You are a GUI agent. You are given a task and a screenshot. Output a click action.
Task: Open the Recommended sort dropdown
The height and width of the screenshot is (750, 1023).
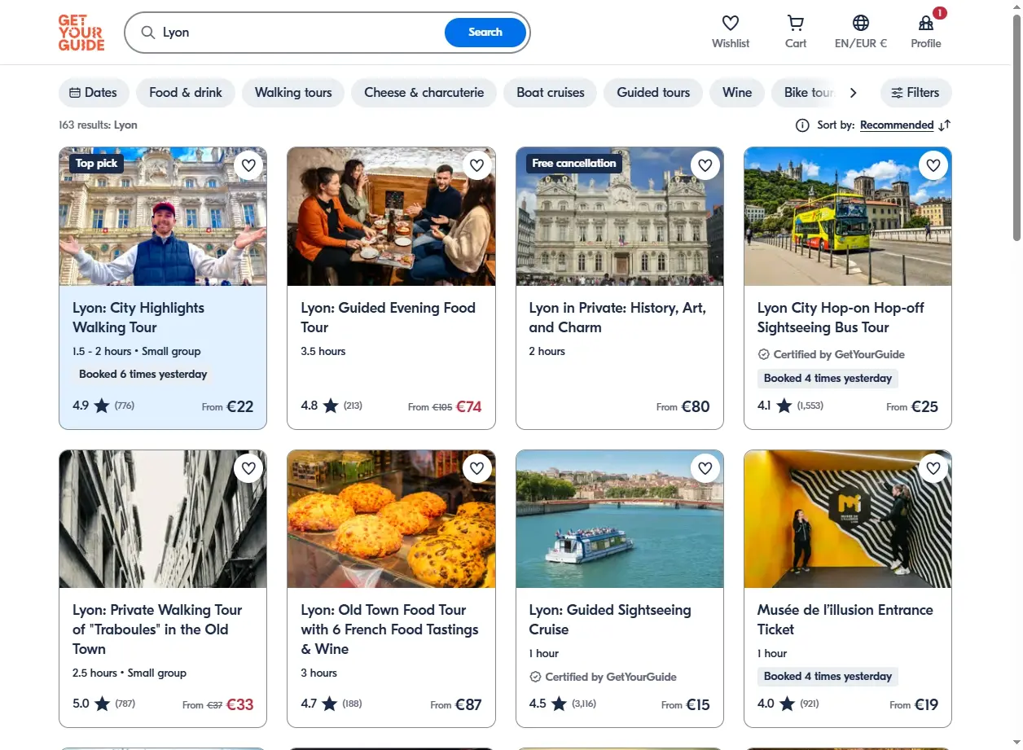(897, 125)
